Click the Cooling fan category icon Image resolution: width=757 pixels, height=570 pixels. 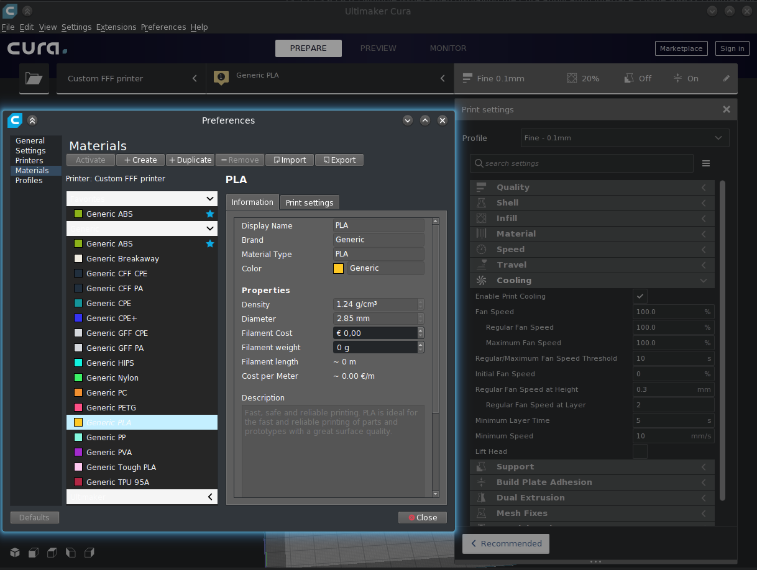click(481, 280)
